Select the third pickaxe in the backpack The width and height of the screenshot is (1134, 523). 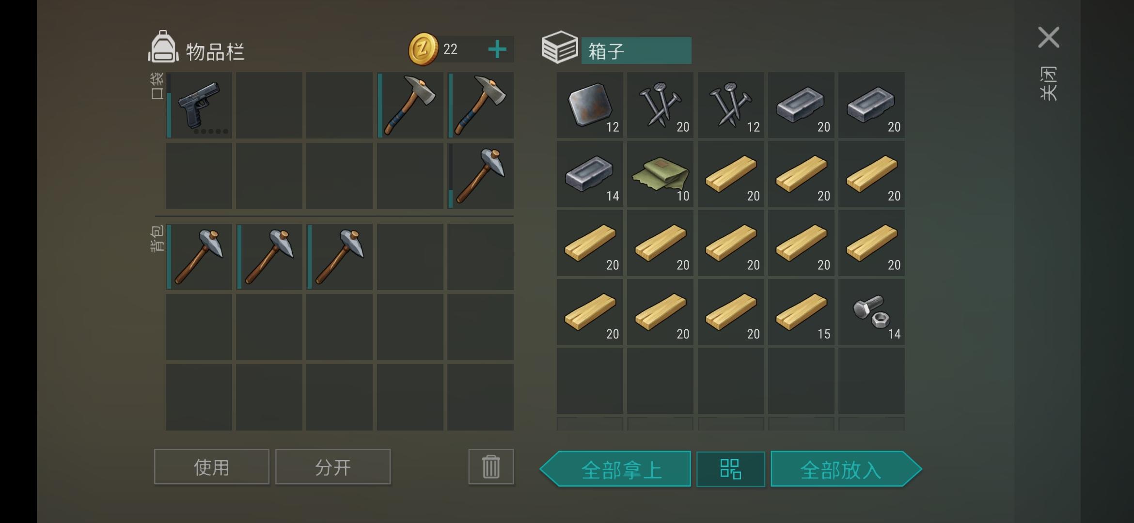[x=339, y=257]
